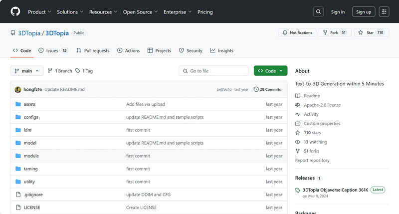Image resolution: width=399 pixels, height=214 pixels.
Task: Open the green Code dropdown button
Action: pyautogui.click(x=270, y=71)
